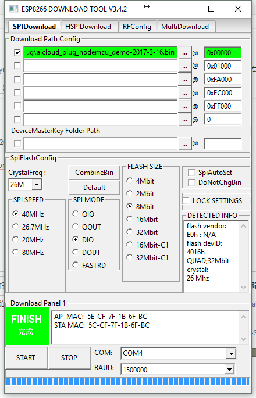The image size is (256, 398).
Task: Open the BAUD rate dropdown showing 1500000
Action: pos(229,370)
